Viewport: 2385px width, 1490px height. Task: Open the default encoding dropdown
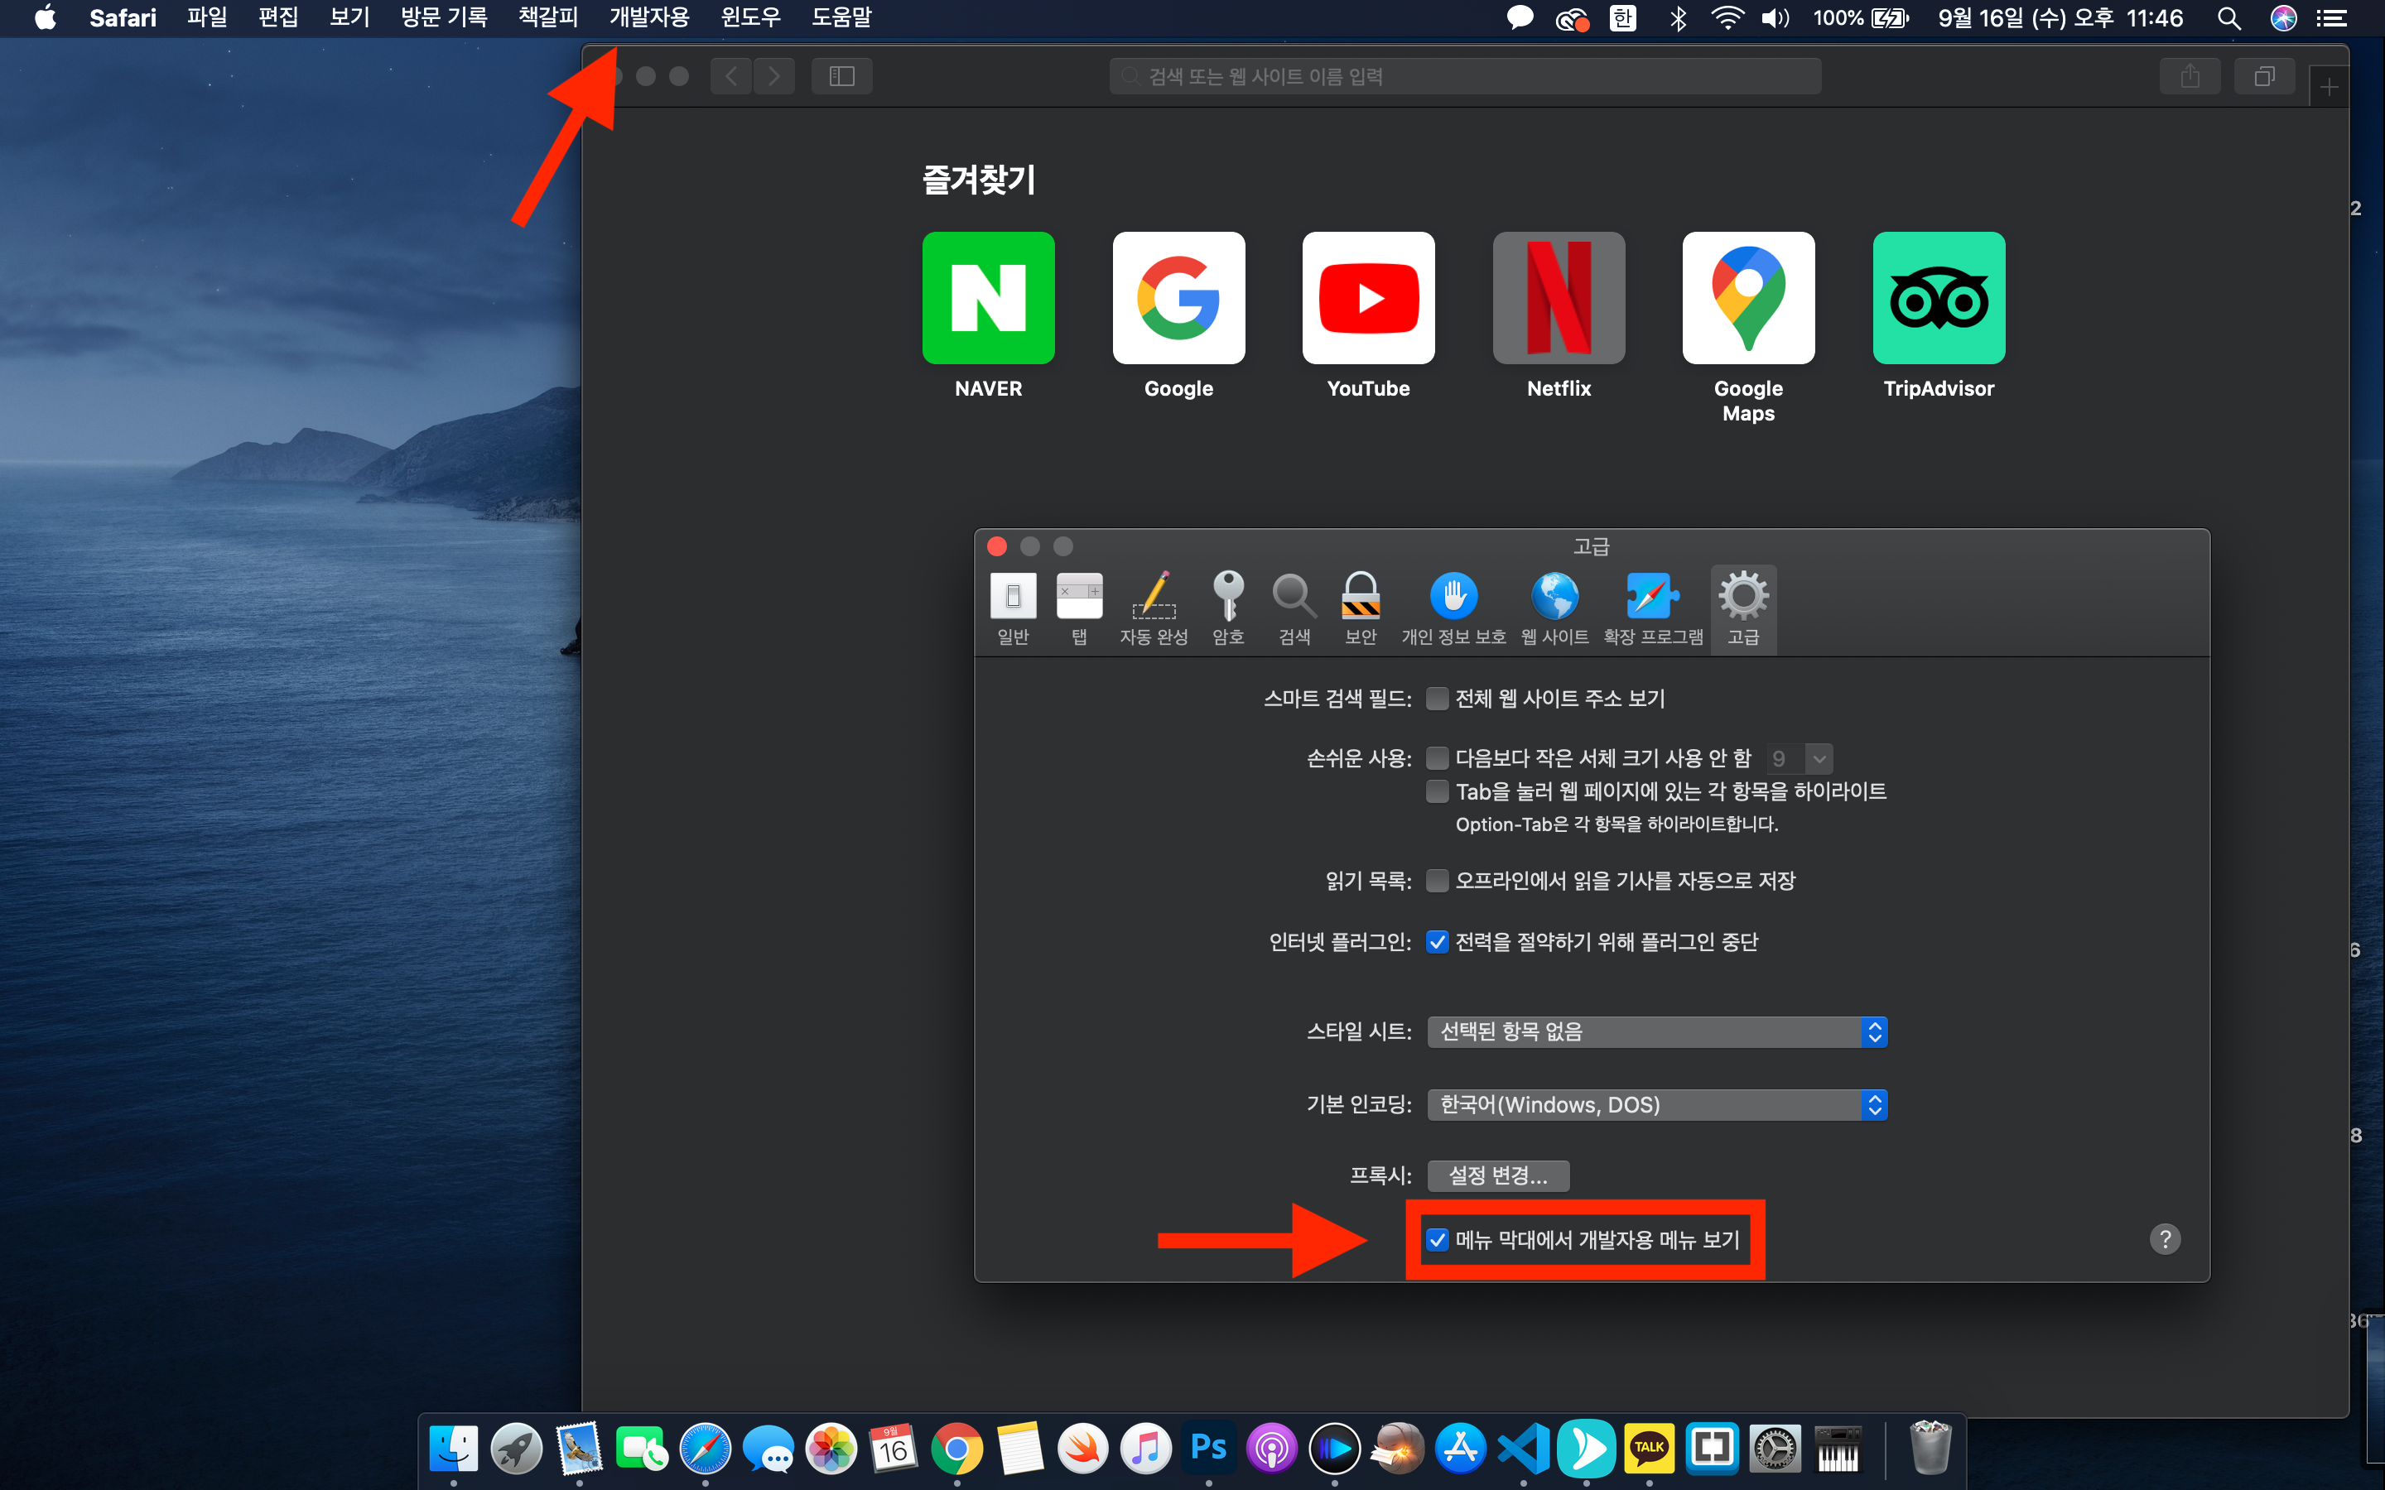click(1657, 1105)
